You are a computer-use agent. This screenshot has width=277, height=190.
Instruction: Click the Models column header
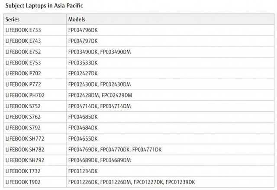point(77,19)
